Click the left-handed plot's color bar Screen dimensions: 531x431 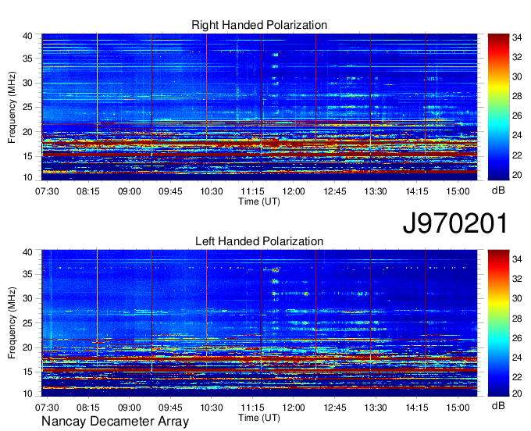(498, 323)
